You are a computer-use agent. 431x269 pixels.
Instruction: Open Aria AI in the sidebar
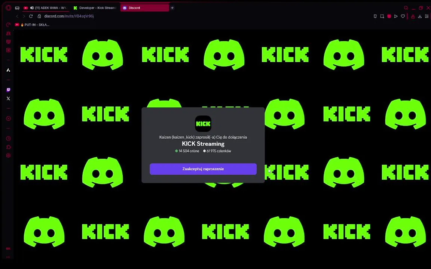click(8, 70)
